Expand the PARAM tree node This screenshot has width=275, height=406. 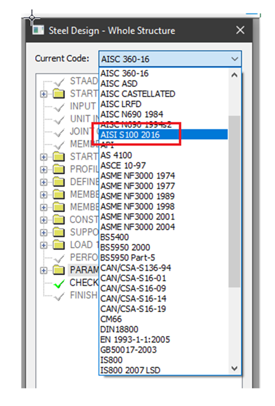coord(44,271)
